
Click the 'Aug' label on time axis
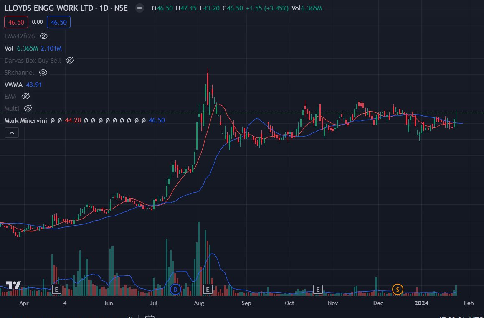point(199,303)
